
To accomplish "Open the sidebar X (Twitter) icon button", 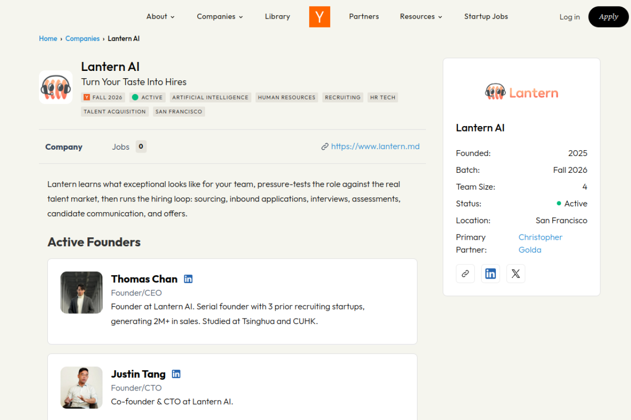I will (x=516, y=274).
